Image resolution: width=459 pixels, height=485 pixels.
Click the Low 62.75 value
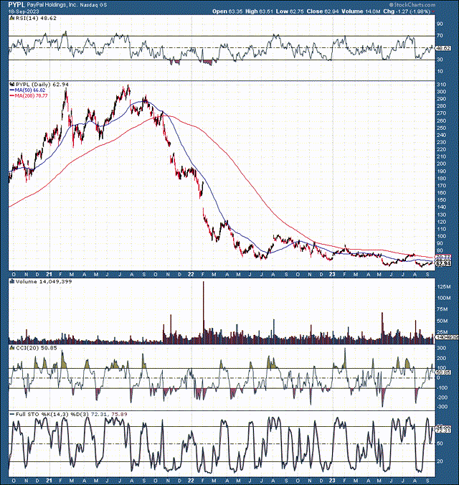pyautogui.click(x=290, y=11)
